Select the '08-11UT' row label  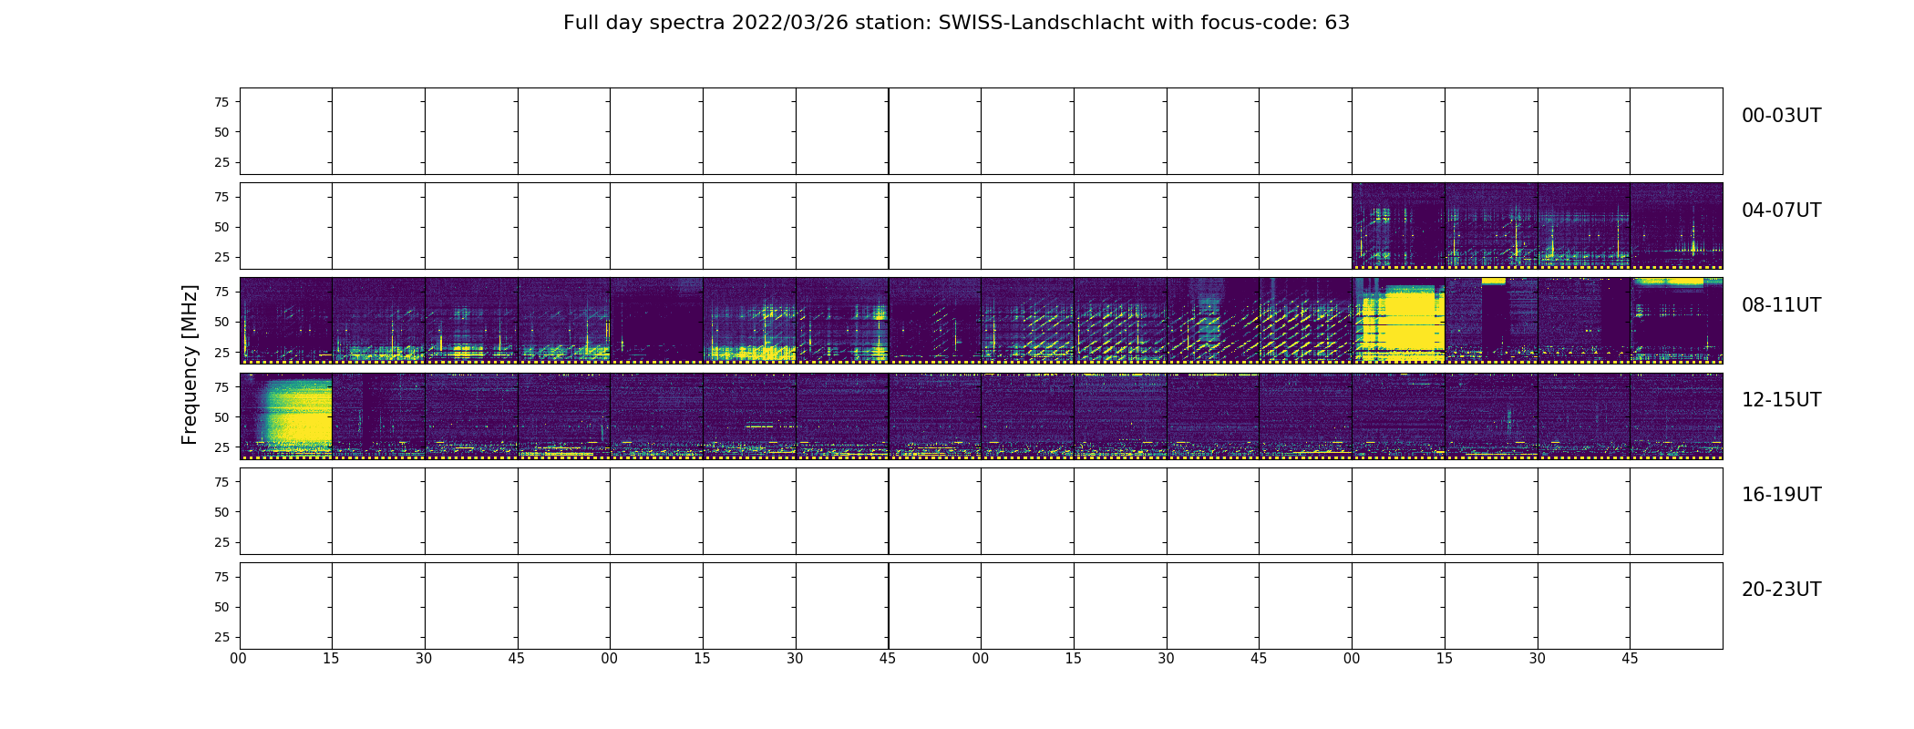point(1781,305)
